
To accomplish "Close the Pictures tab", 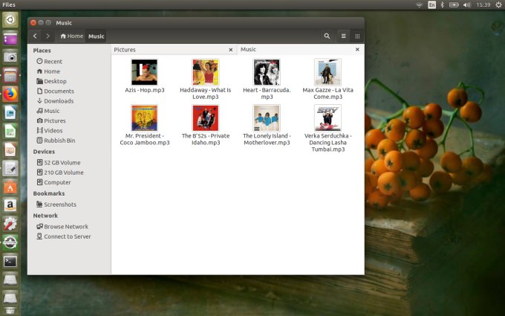I will (x=231, y=50).
